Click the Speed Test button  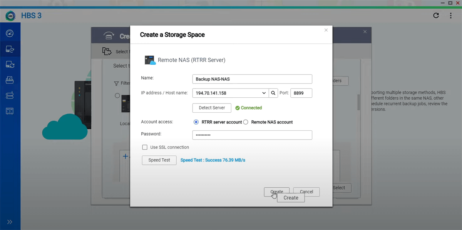click(159, 160)
